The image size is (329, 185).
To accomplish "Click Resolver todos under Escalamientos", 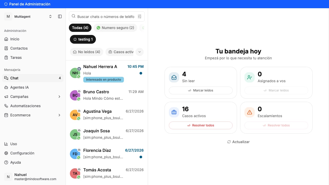I will (x=276, y=125).
